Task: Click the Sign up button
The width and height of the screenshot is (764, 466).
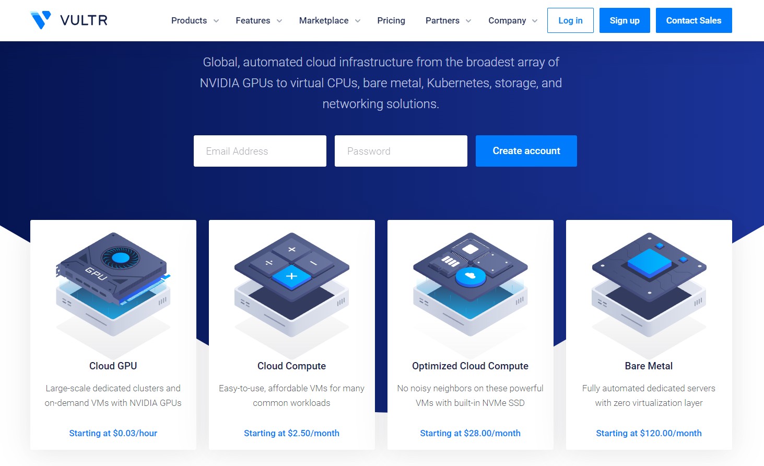Action: point(625,20)
